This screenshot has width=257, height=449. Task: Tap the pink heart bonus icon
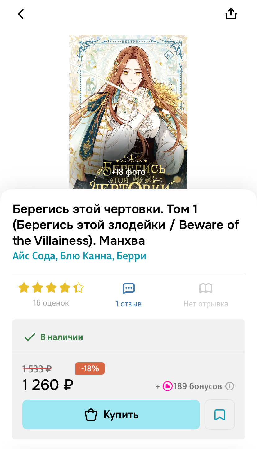[168, 386]
